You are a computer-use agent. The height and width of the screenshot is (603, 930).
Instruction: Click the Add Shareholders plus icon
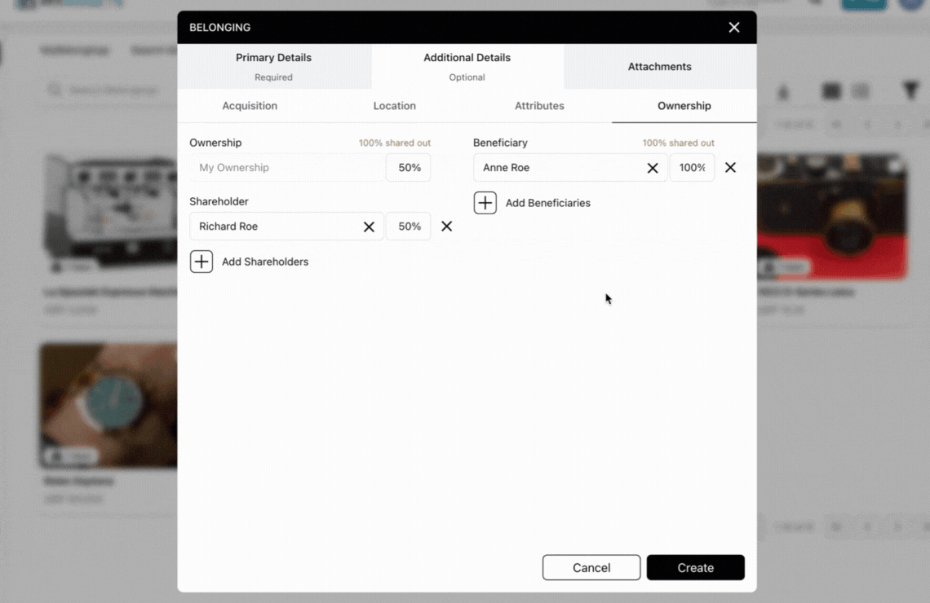coord(201,262)
